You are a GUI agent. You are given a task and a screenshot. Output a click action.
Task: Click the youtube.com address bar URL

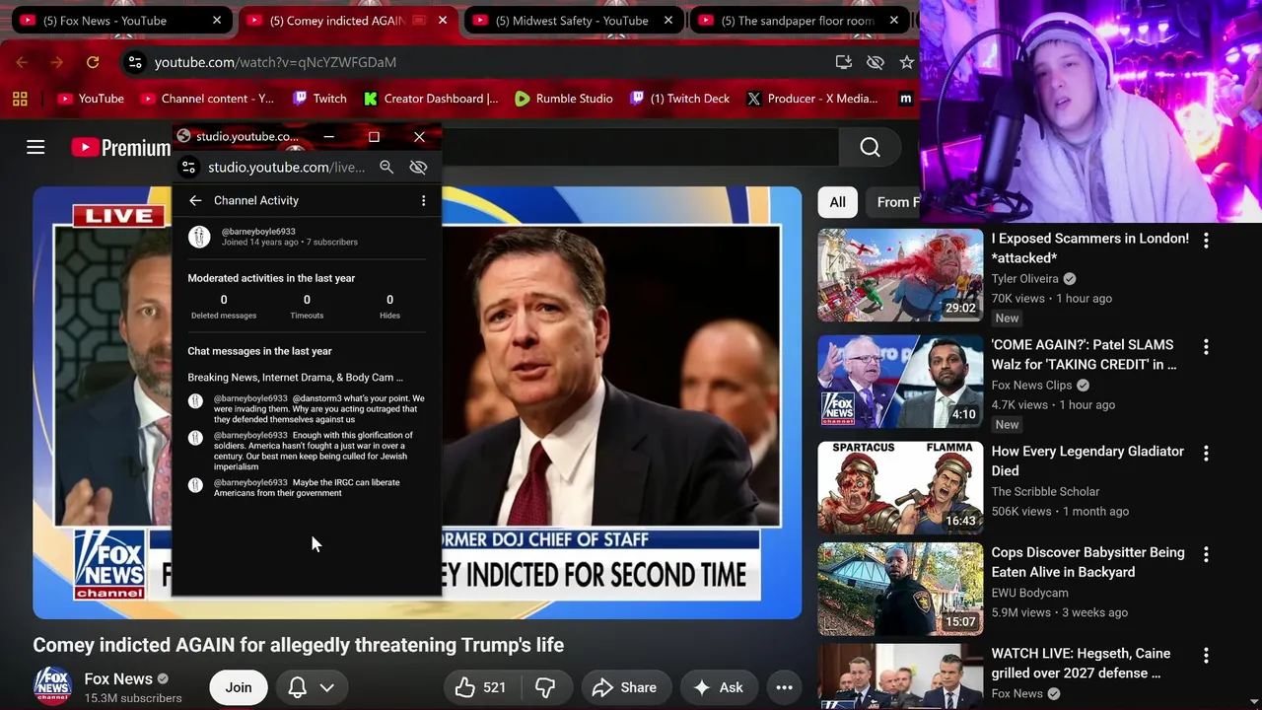(275, 62)
